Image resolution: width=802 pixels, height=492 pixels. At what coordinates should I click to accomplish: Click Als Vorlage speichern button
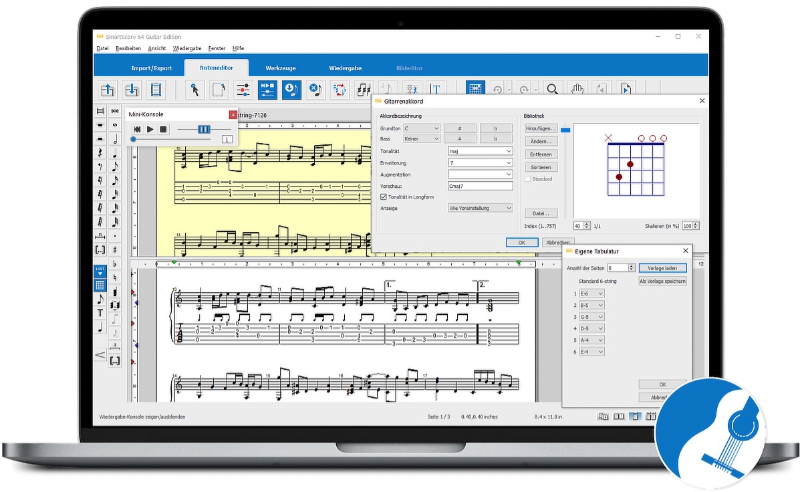pos(663,281)
